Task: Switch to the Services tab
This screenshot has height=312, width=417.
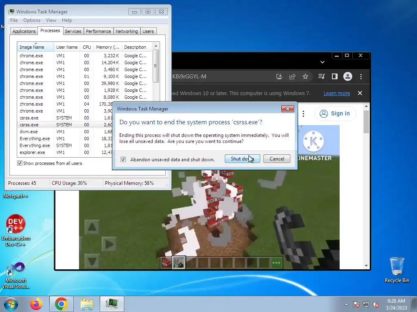Action: (x=73, y=31)
